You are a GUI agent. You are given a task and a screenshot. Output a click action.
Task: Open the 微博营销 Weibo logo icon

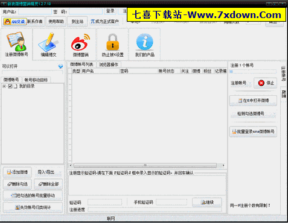(80, 45)
